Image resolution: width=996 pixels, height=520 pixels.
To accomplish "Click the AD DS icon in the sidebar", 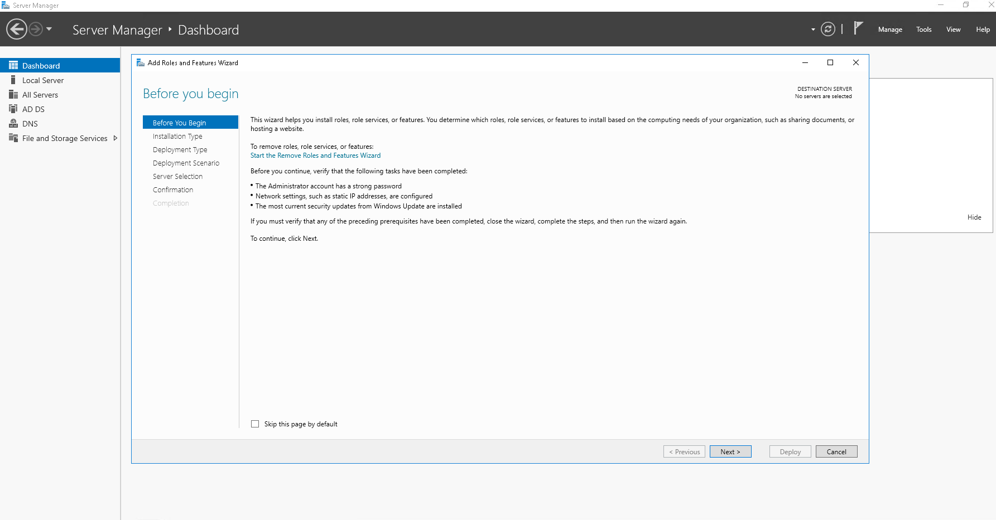I will 13,109.
